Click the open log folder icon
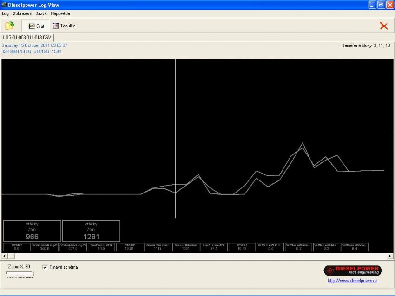The image size is (395, 296). tap(9, 26)
